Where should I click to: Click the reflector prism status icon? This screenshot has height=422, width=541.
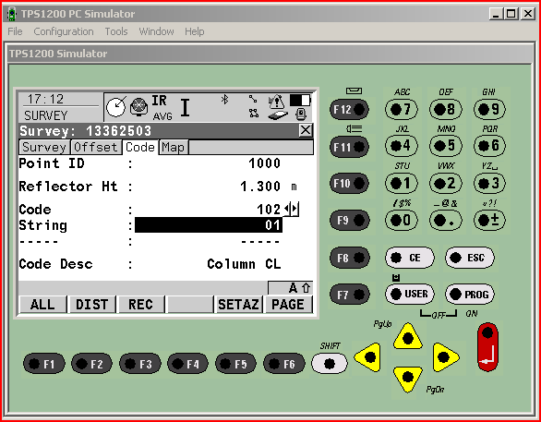coord(138,106)
